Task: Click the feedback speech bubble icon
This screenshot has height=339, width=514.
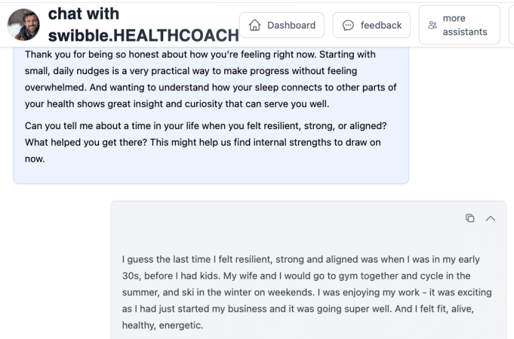Action: 348,25
